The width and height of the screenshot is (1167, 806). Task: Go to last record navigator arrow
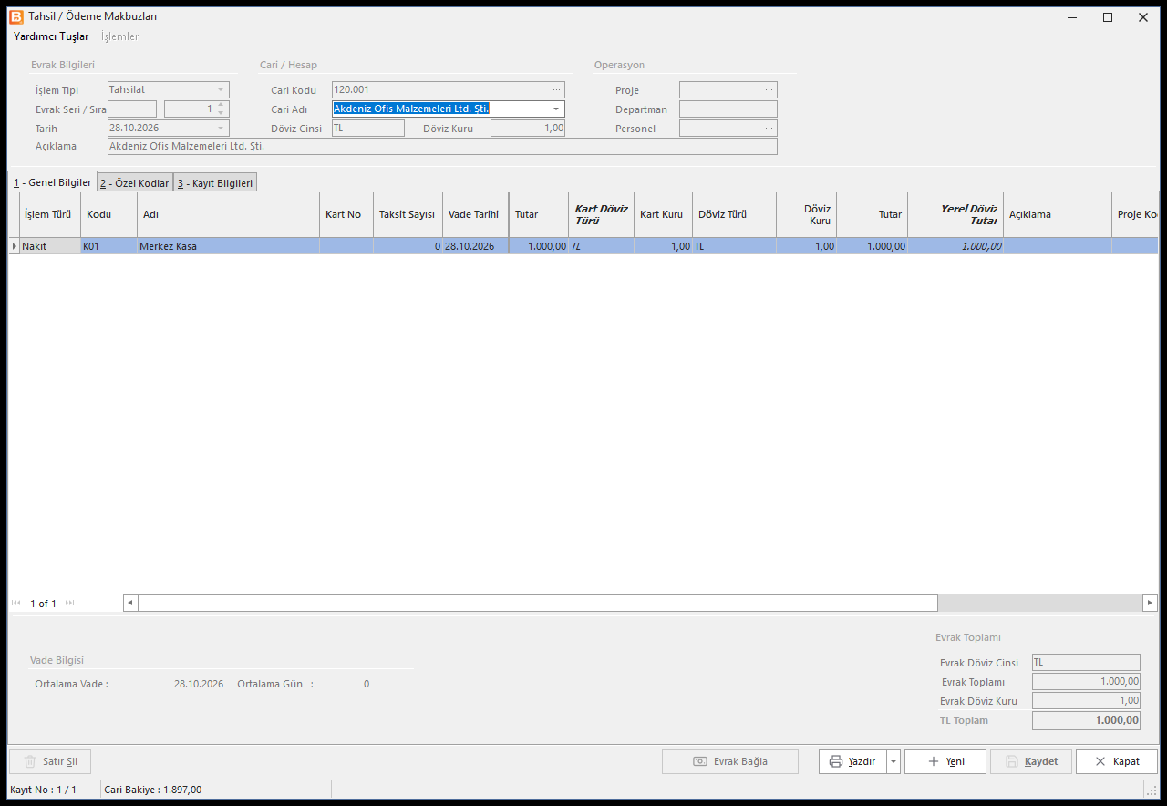pyautogui.click(x=69, y=603)
